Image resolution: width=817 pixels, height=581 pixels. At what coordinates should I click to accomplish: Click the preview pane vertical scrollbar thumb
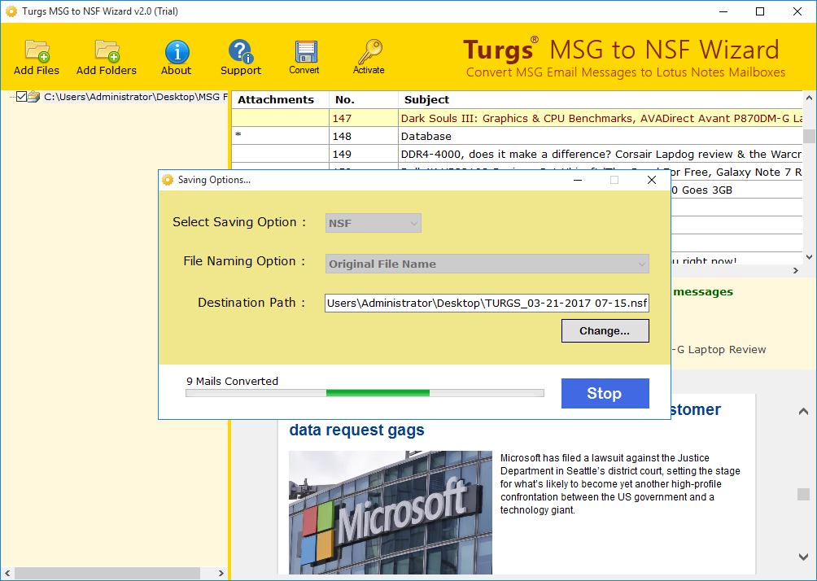803,494
